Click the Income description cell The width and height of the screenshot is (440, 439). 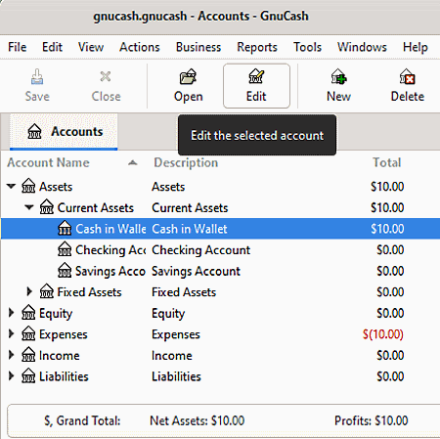tap(172, 356)
